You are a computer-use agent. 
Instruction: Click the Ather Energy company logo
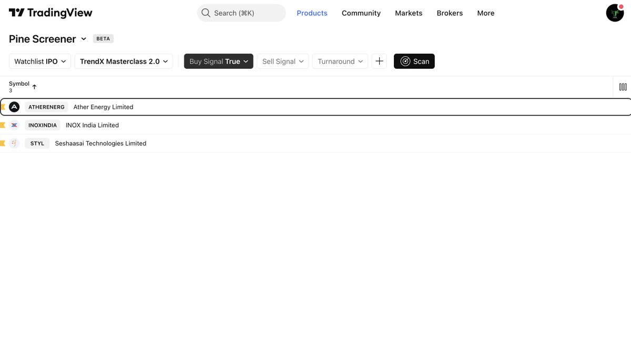tap(14, 107)
